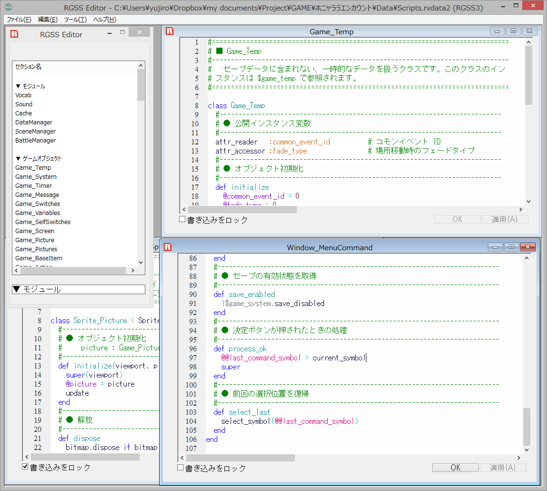Click the R icon on the Window_MenuCommand window
This screenshot has height=491, width=547.
168,247
